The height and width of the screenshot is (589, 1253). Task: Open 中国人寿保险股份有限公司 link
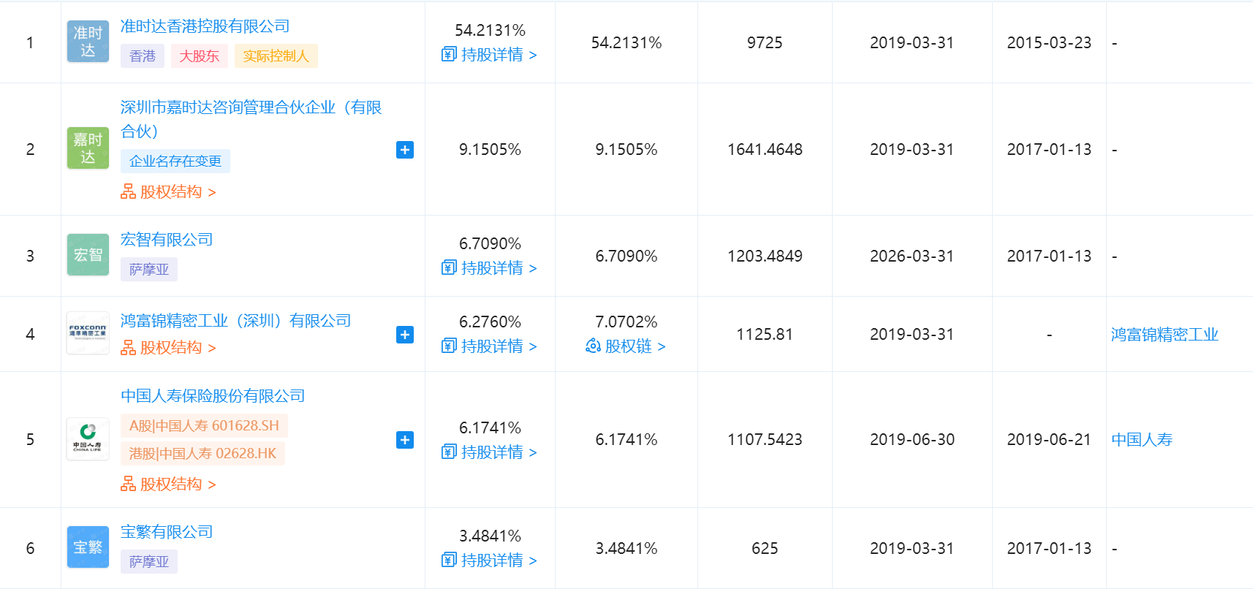pyautogui.click(x=213, y=396)
